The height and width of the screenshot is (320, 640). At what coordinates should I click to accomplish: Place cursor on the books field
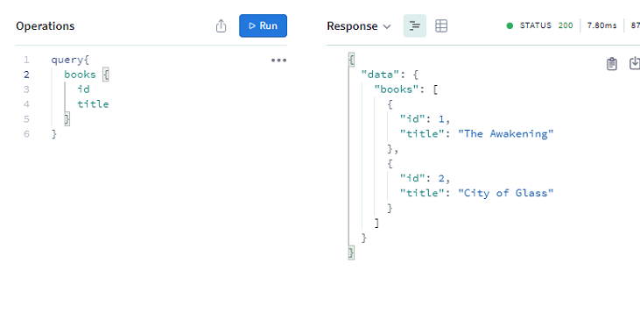[80, 75]
